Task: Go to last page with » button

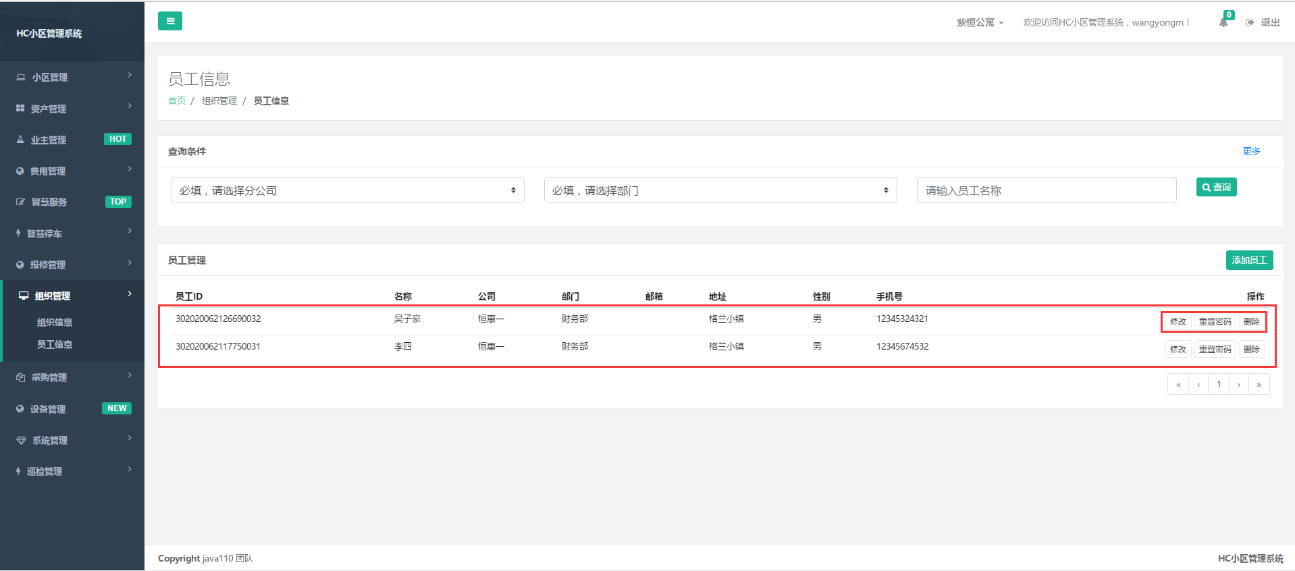Action: [1259, 384]
